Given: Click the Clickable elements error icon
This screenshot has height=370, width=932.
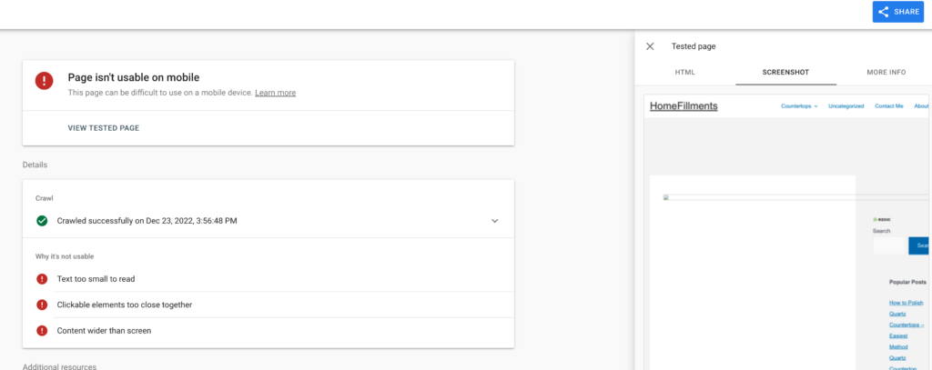Looking at the screenshot, I should (42, 305).
